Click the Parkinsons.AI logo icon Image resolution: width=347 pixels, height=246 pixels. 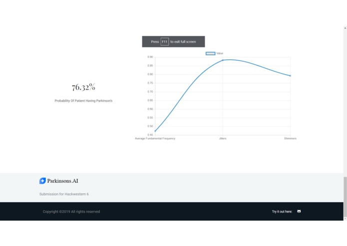click(x=42, y=181)
